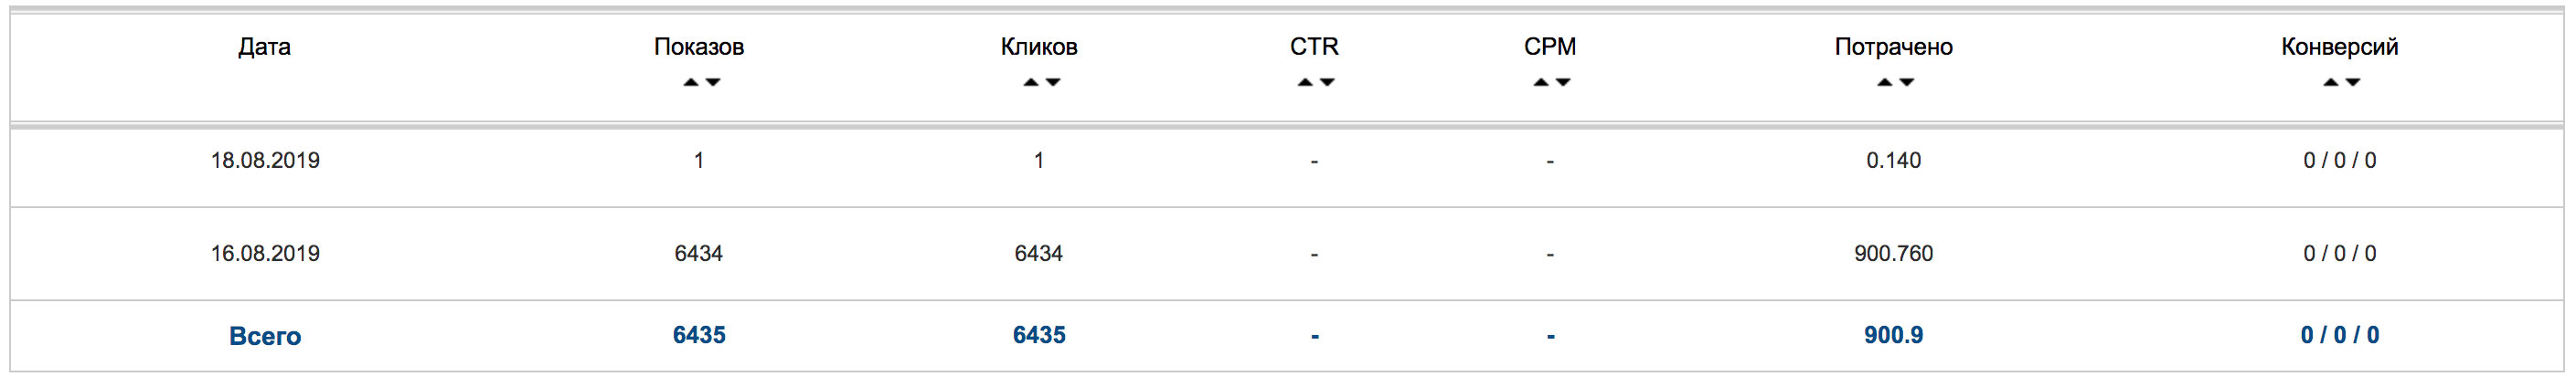The height and width of the screenshot is (387, 2576).
Task: Click the 900.760 spent value
Action: [1893, 255]
